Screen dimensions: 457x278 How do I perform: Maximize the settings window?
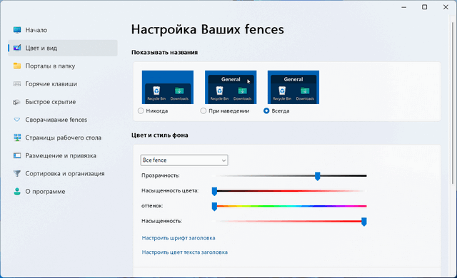(425, 7)
